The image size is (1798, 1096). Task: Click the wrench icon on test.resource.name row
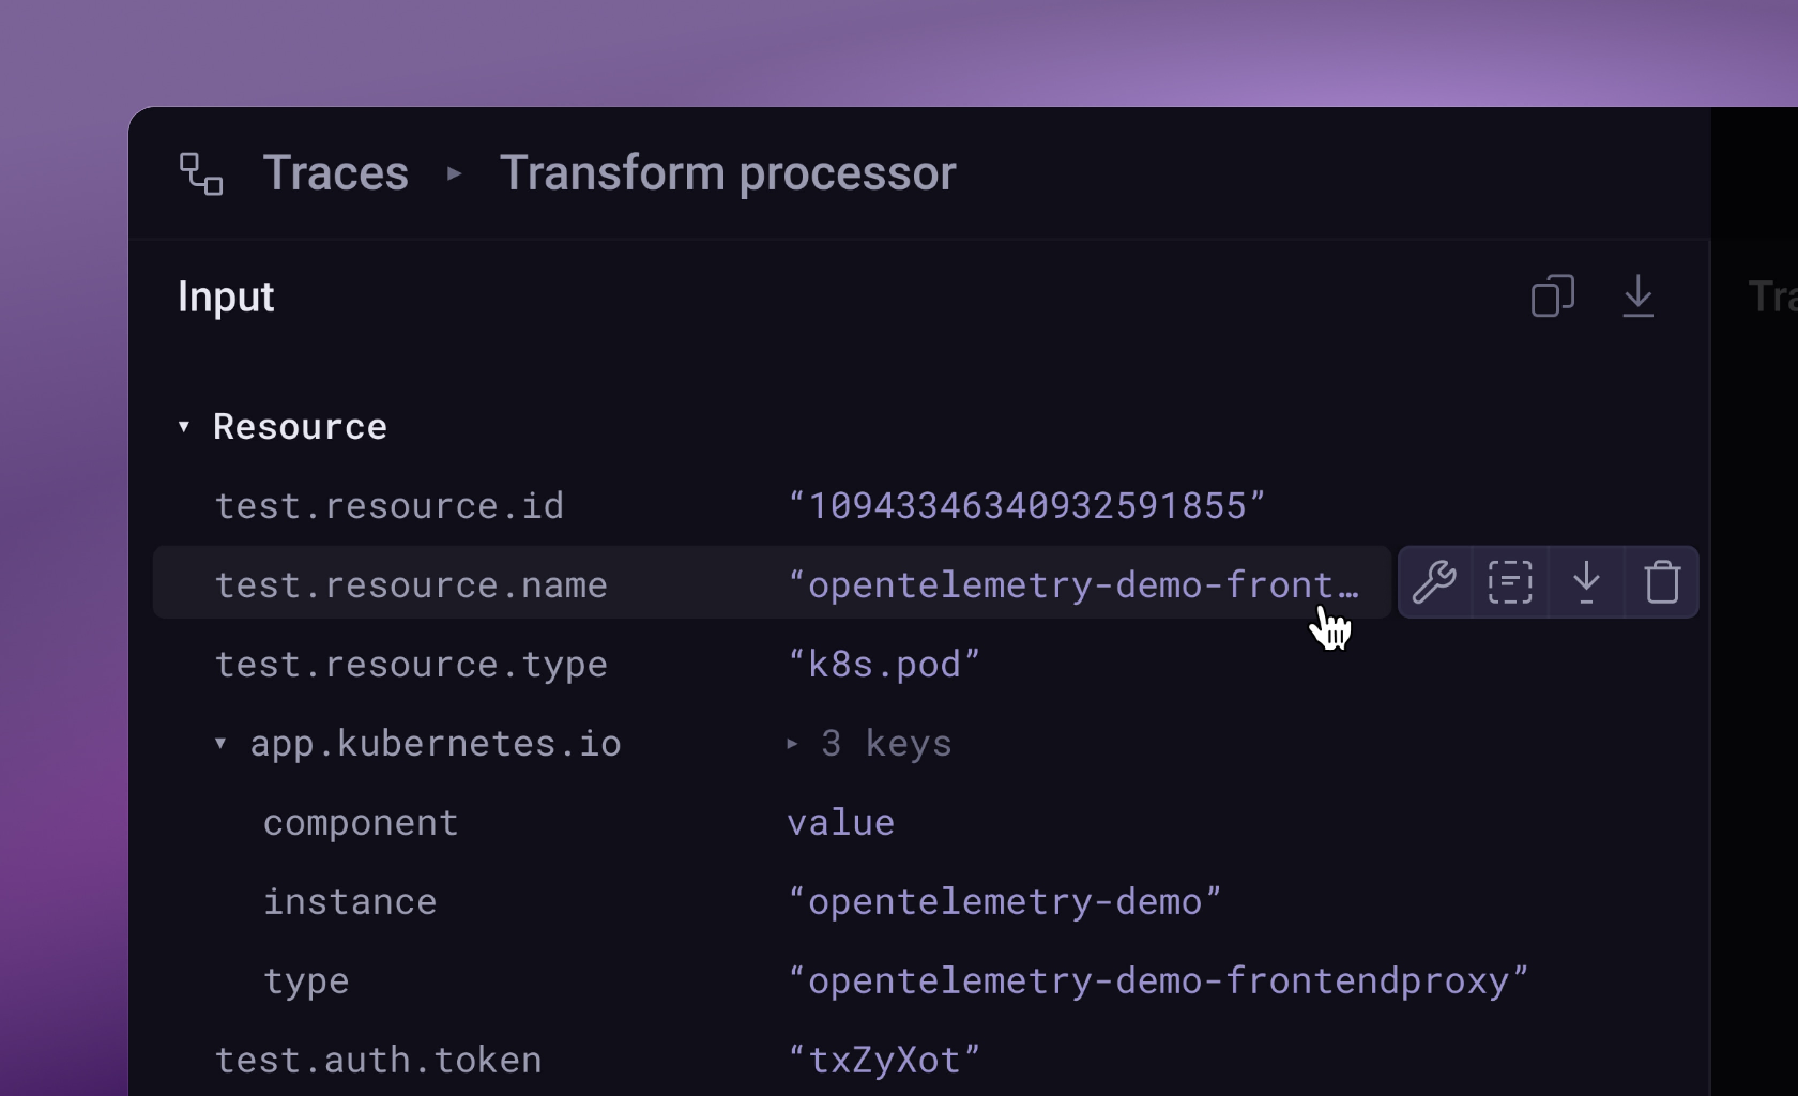click(x=1434, y=582)
